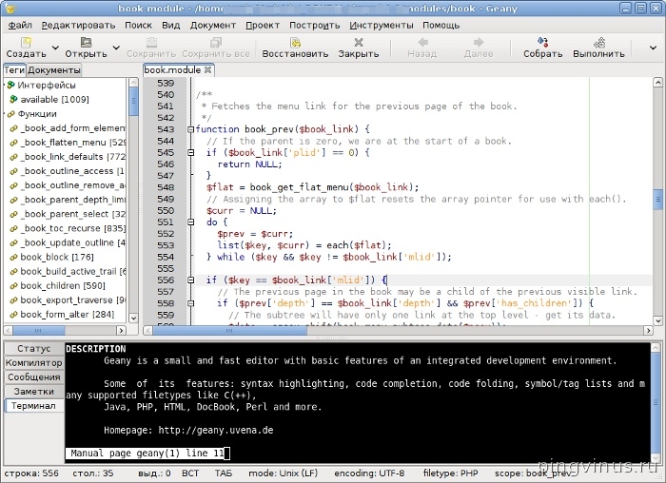Click the Выполнить execute toolbar icon
The image size is (666, 483).
[598, 43]
